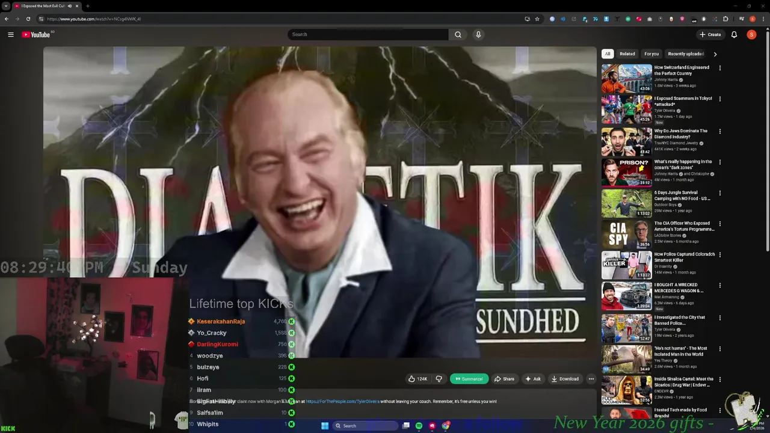This screenshot has width=770, height=433.
Task: Click the Ask button
Action: coord(533,379)
